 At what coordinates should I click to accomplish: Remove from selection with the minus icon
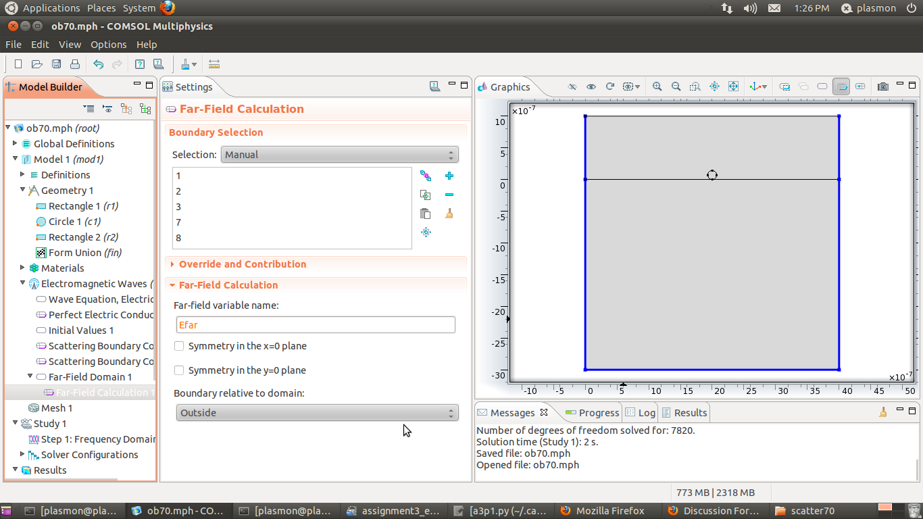click(x=449, y=195)
